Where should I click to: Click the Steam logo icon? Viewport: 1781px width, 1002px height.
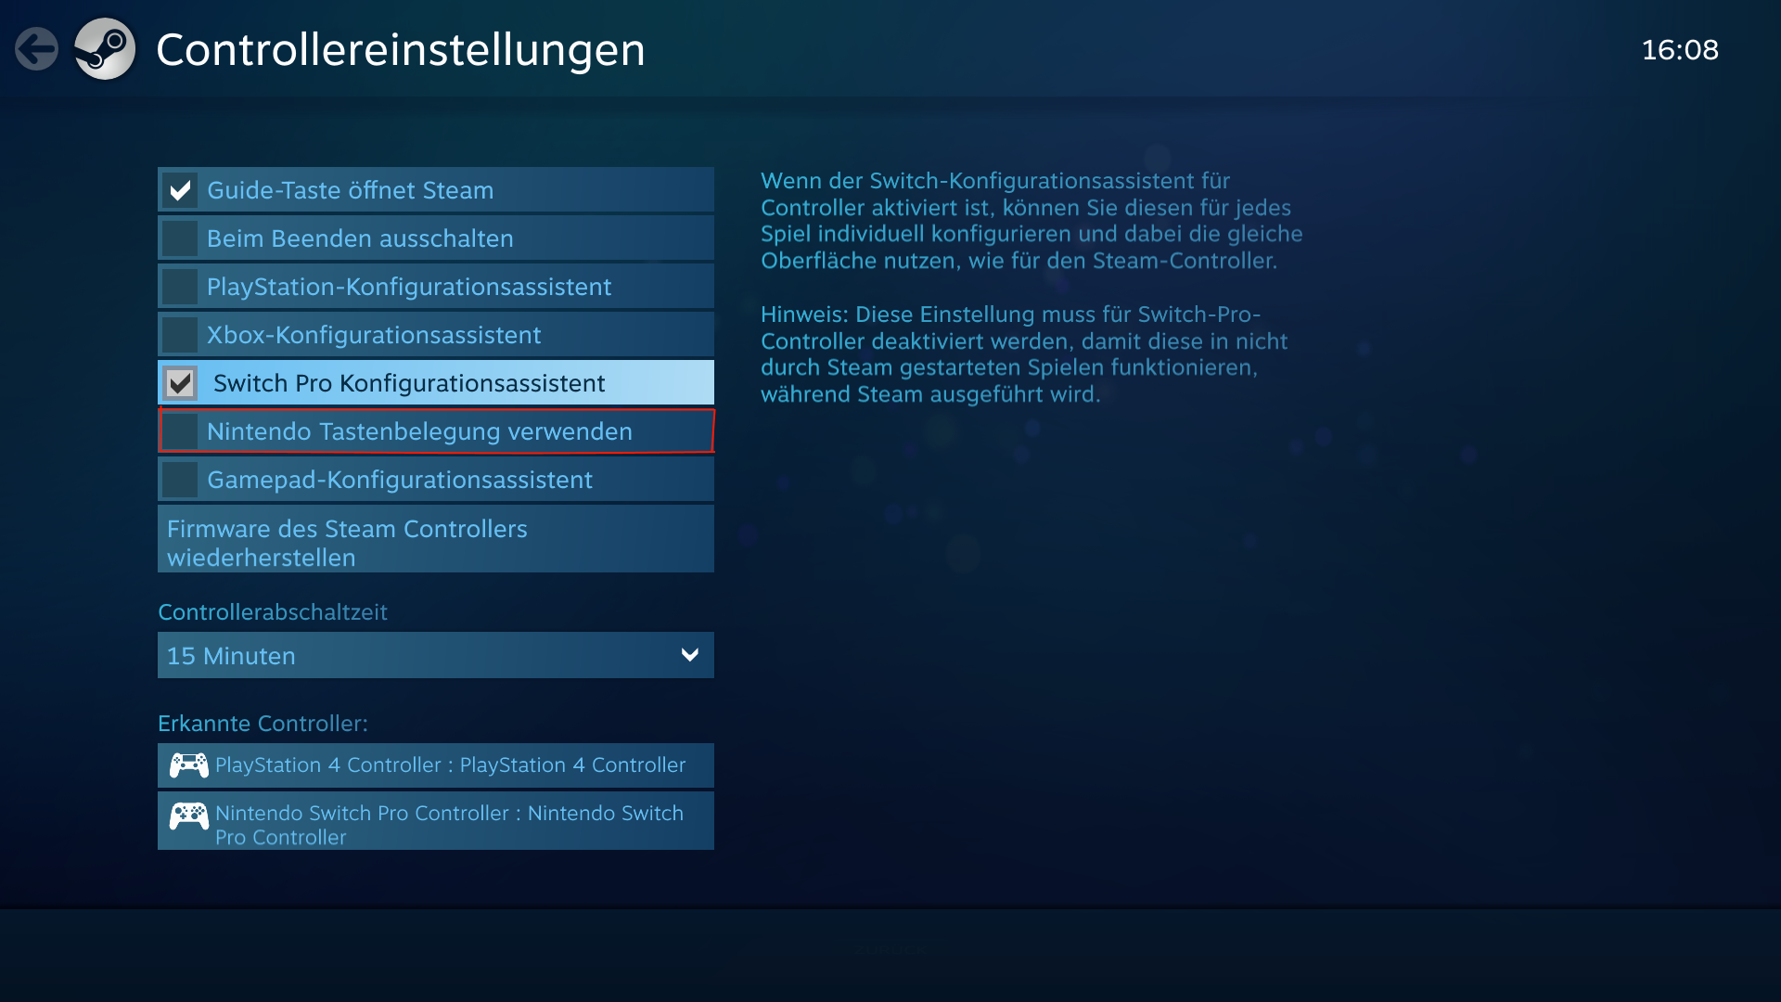tap(105, 49)
